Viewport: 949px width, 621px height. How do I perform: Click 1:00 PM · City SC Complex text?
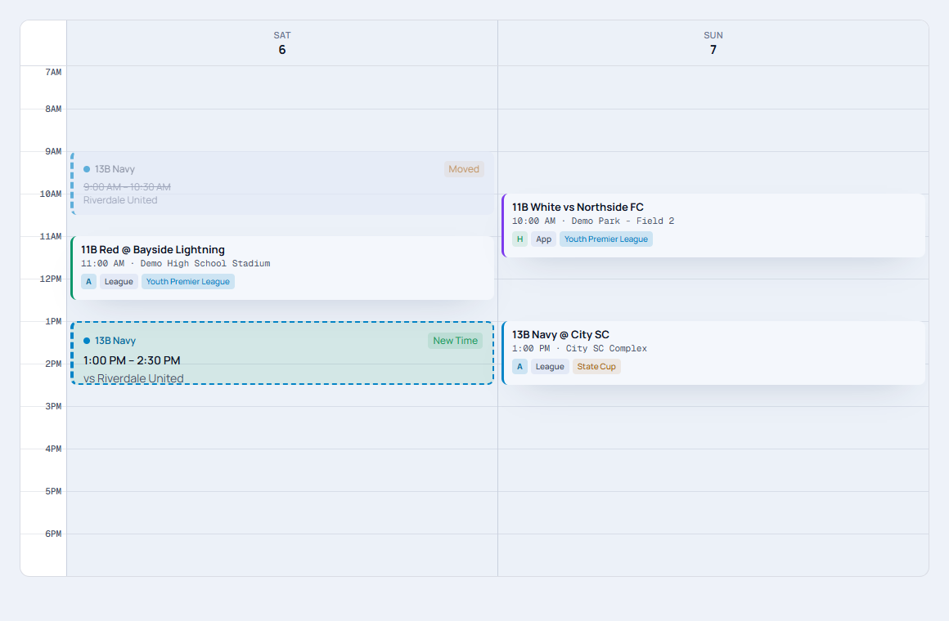pyautogui.click(x=580, y=349)
